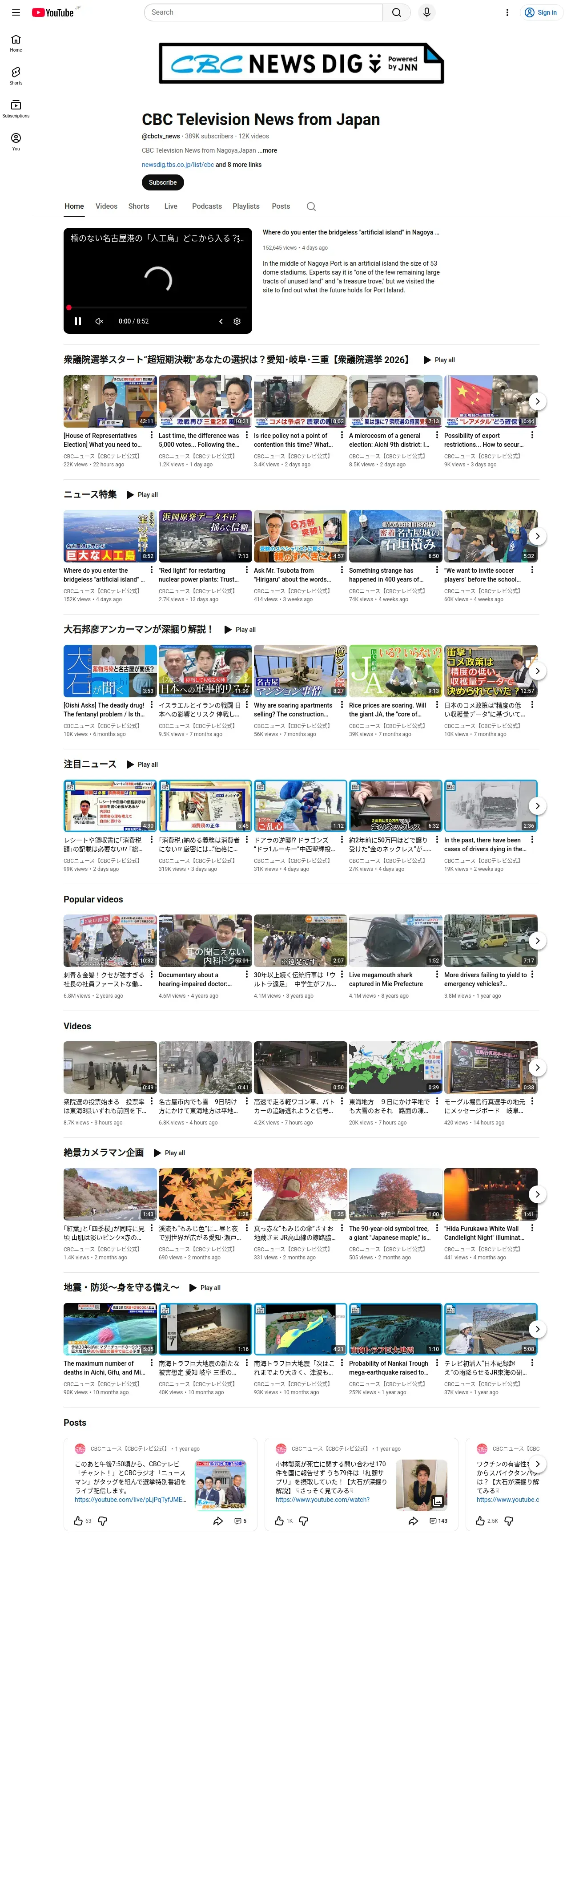Seek on the featured video progress bar
571x1885 pixels.
[157, 307]
